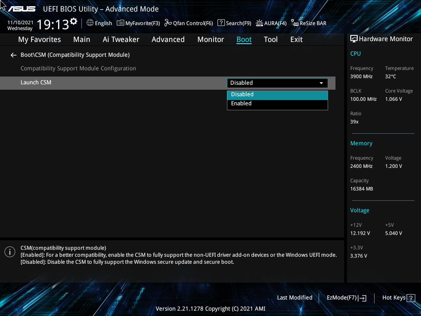Click +5V reading 5.040 V
Image resolution: width=421 pixels, height=316 pixels.
tap(393, 233)
